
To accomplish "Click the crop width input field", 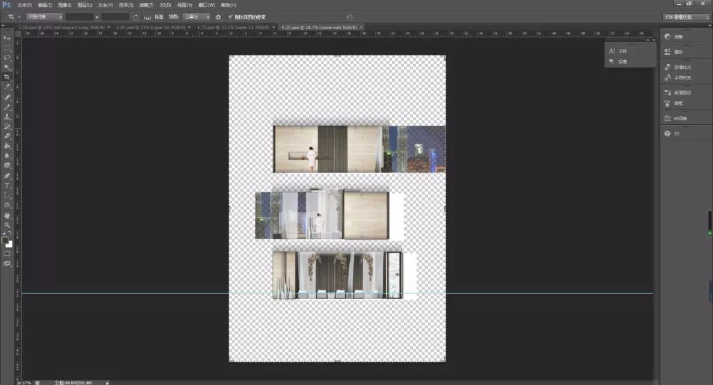I will point(79,17).
